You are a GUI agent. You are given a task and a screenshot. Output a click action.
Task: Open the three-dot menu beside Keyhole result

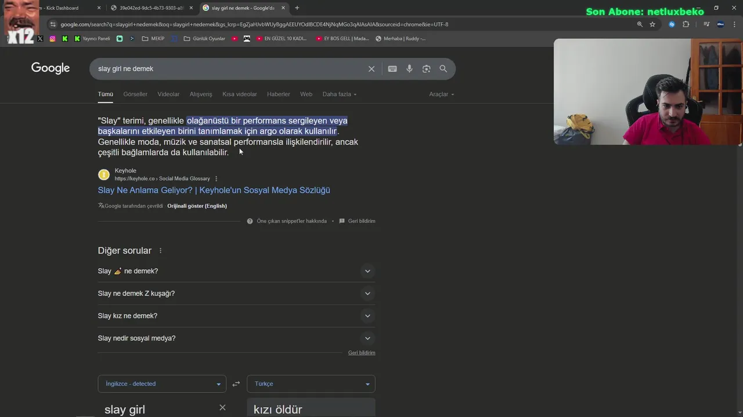point(217,179)
